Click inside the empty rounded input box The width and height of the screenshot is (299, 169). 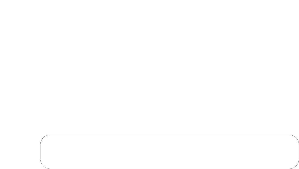click(x=170, y=152)
